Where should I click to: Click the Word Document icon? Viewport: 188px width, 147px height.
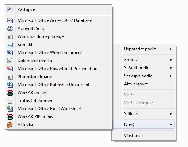(x=10, y=53)
